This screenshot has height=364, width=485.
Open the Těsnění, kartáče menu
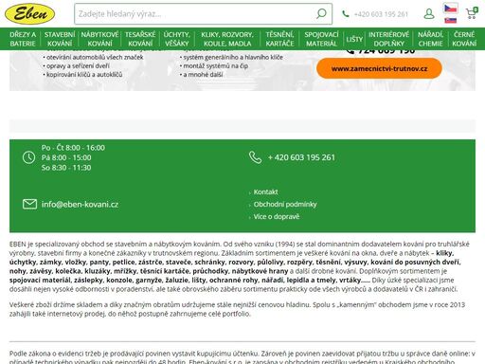(279, 39)
